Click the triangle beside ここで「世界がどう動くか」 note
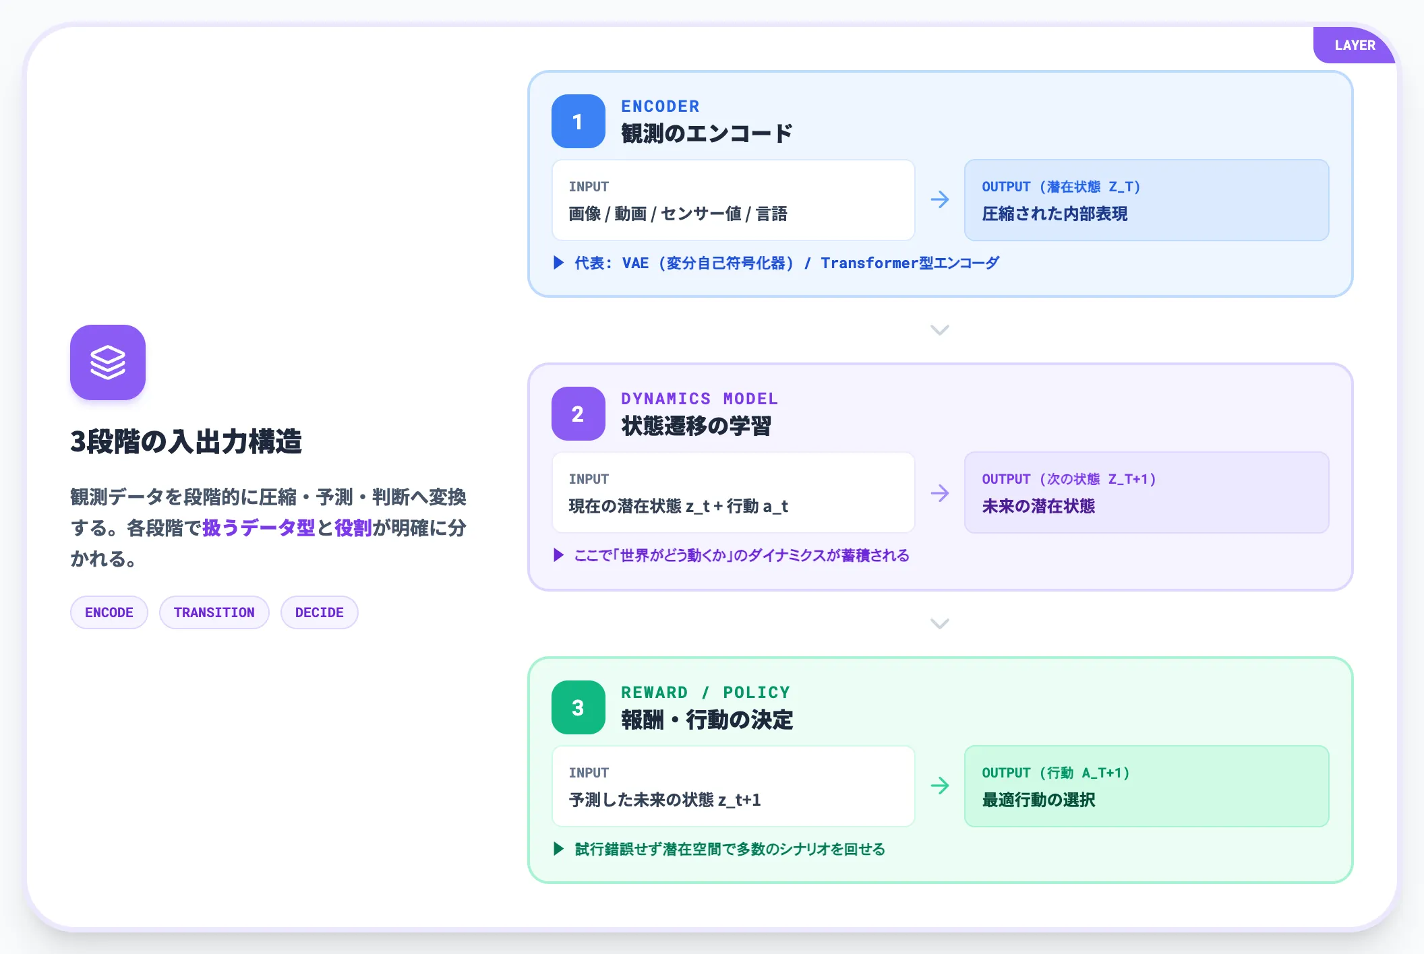Image resolution: width=1424 pixels, height=954 pixels. click(558, 555)
